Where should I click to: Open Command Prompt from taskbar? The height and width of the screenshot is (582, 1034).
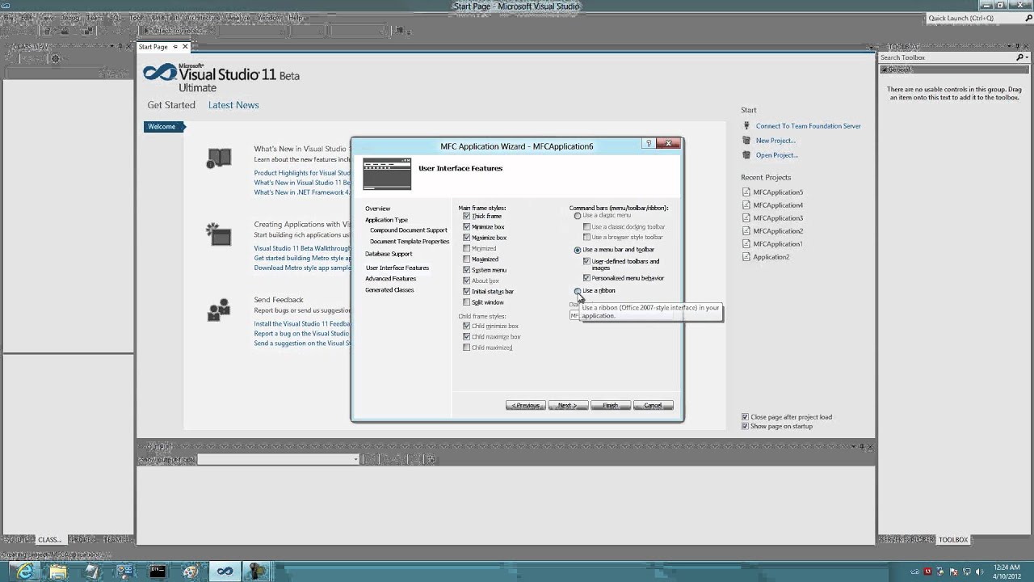pos(158,571)
